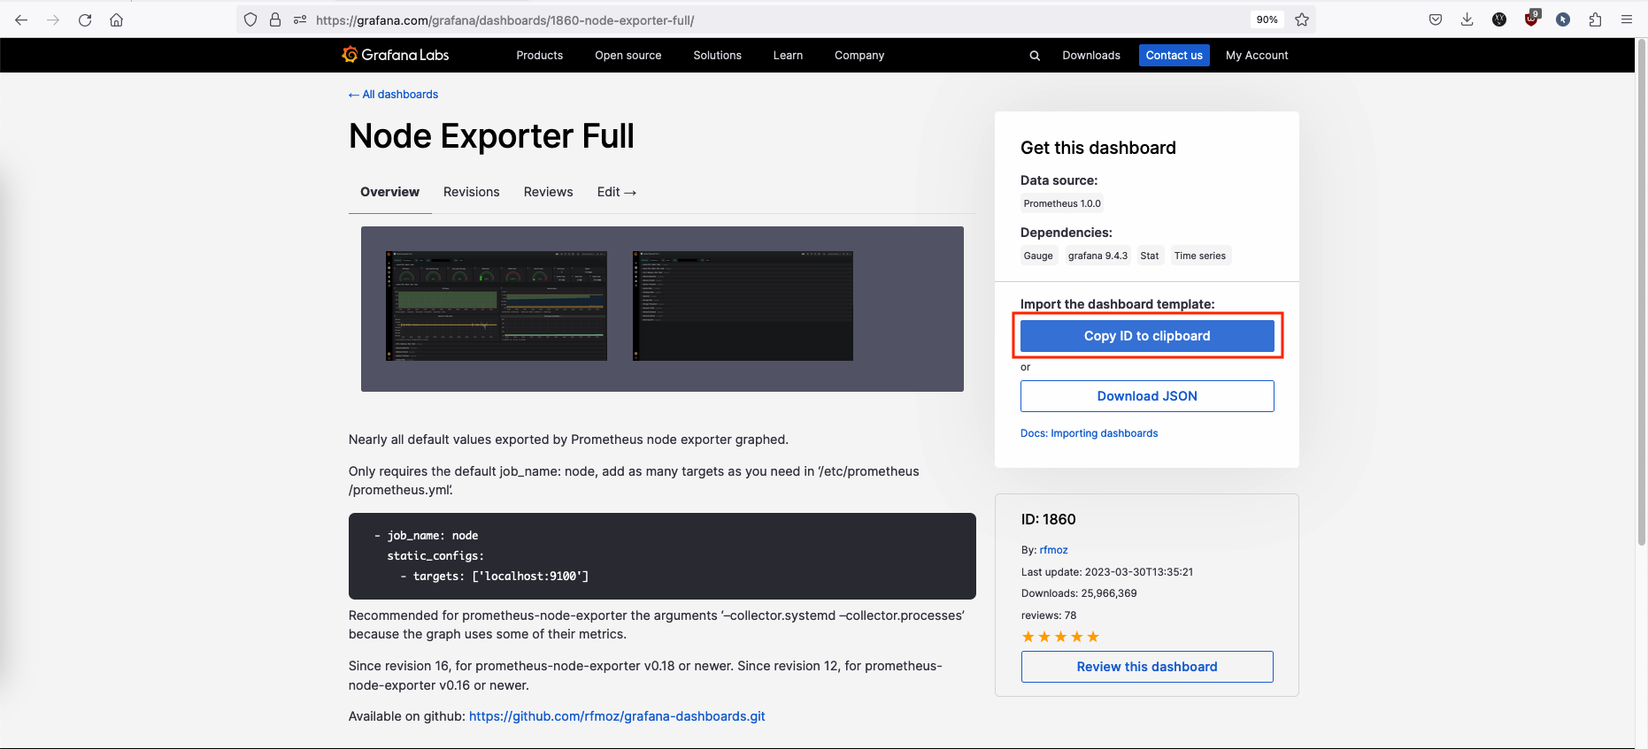Screen dimensions: 1648x749
Task: Expand the Open source menu
Action: pyautogui.click(x=628, y=55)
